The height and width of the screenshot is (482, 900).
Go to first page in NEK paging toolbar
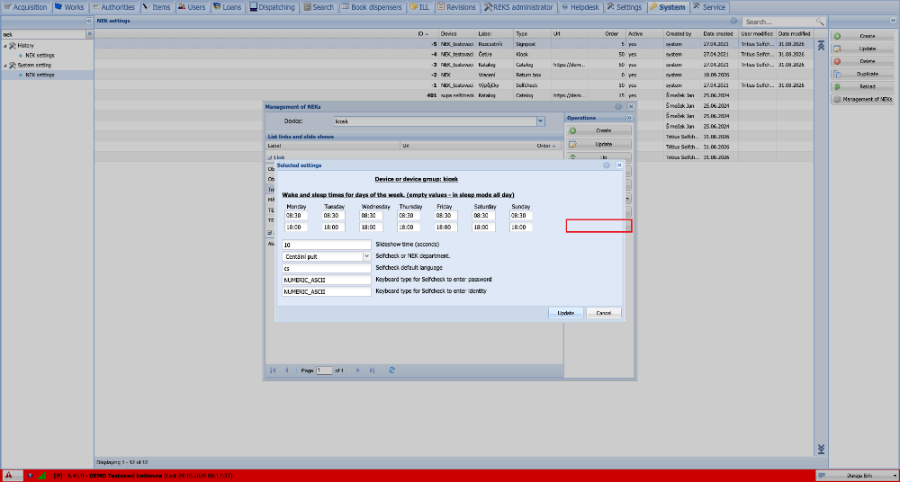273,370
